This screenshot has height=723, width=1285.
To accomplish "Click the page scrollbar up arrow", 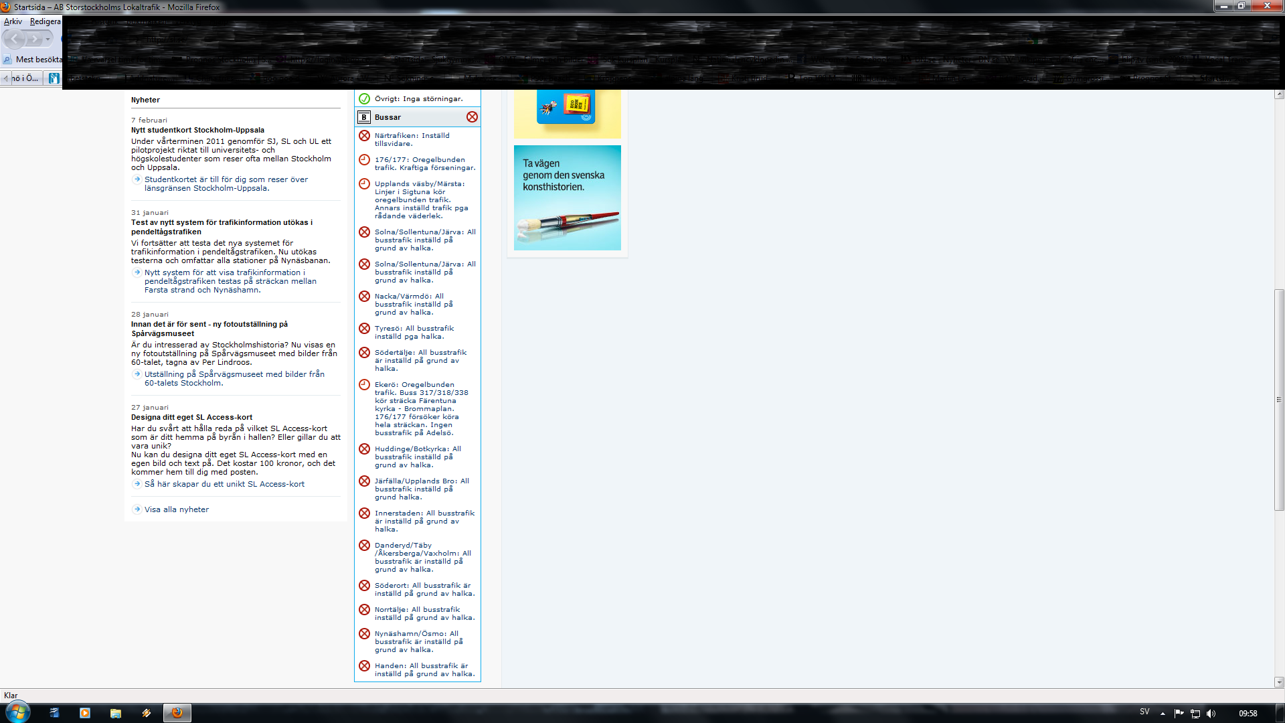I will point(1279,94).
